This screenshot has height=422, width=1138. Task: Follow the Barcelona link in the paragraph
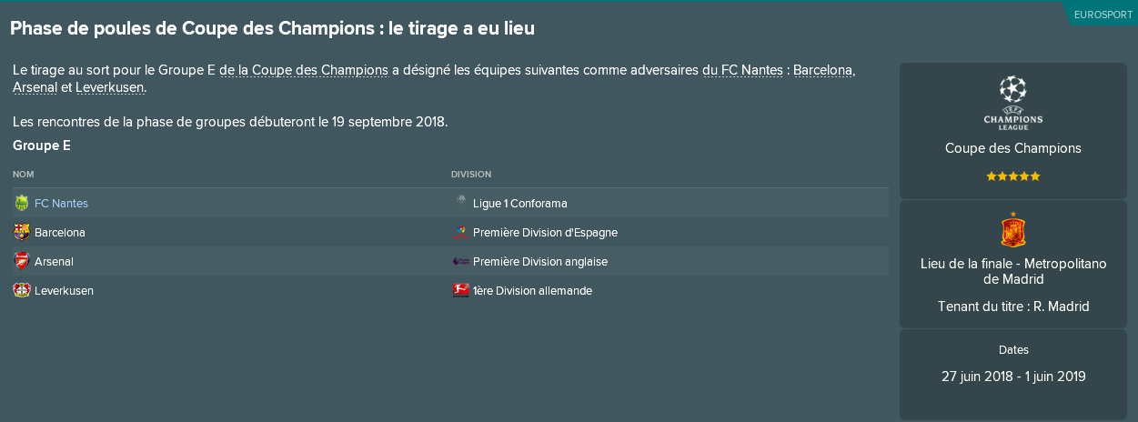coord(823,70)
